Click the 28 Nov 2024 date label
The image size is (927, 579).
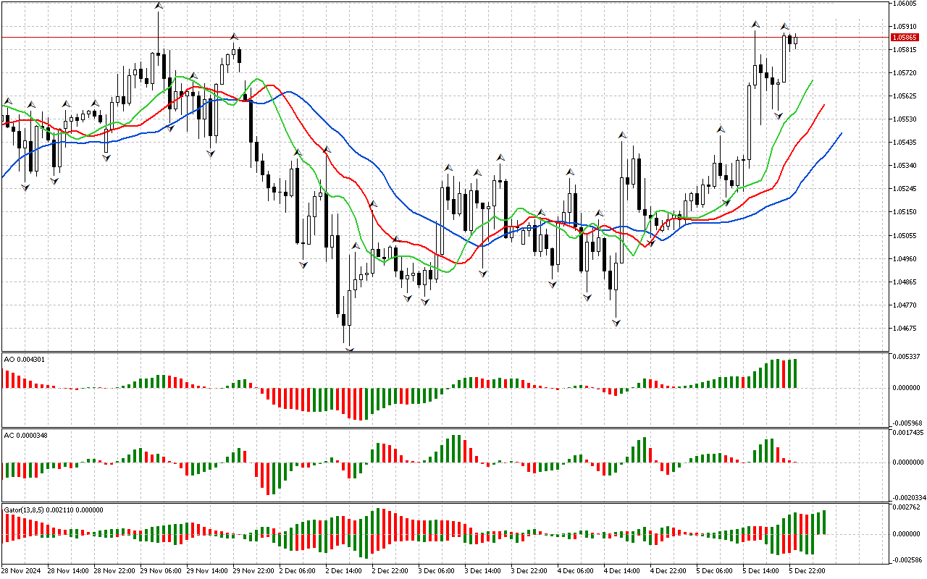point(22,571)
